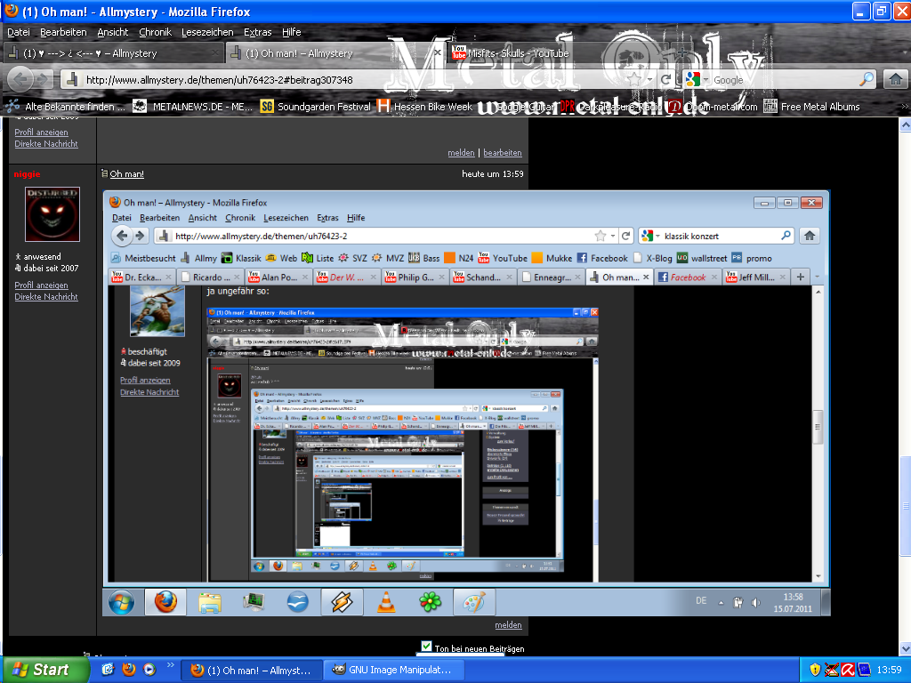911x683 pixels.
Task: Launch Firefox from the quick launch bar
Action: (128, 669)
